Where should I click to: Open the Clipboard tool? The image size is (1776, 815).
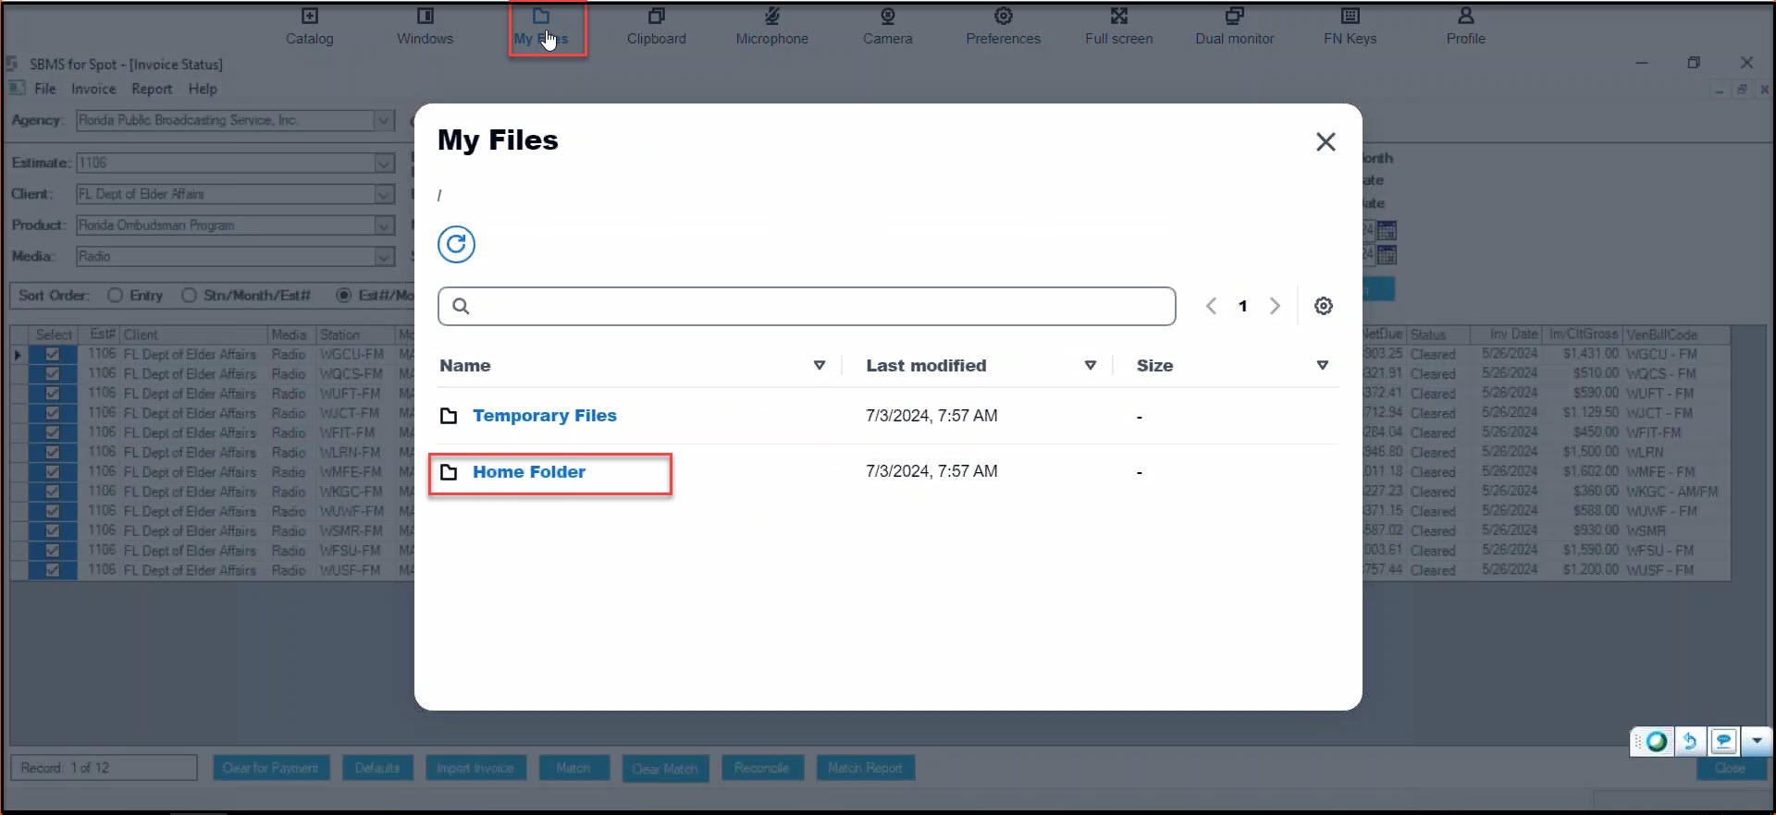(x=657, y=17)
